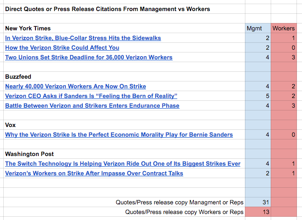
Task: Click the 'Quotes/Press release copy Workers or Reps' label
Action: 184,212
